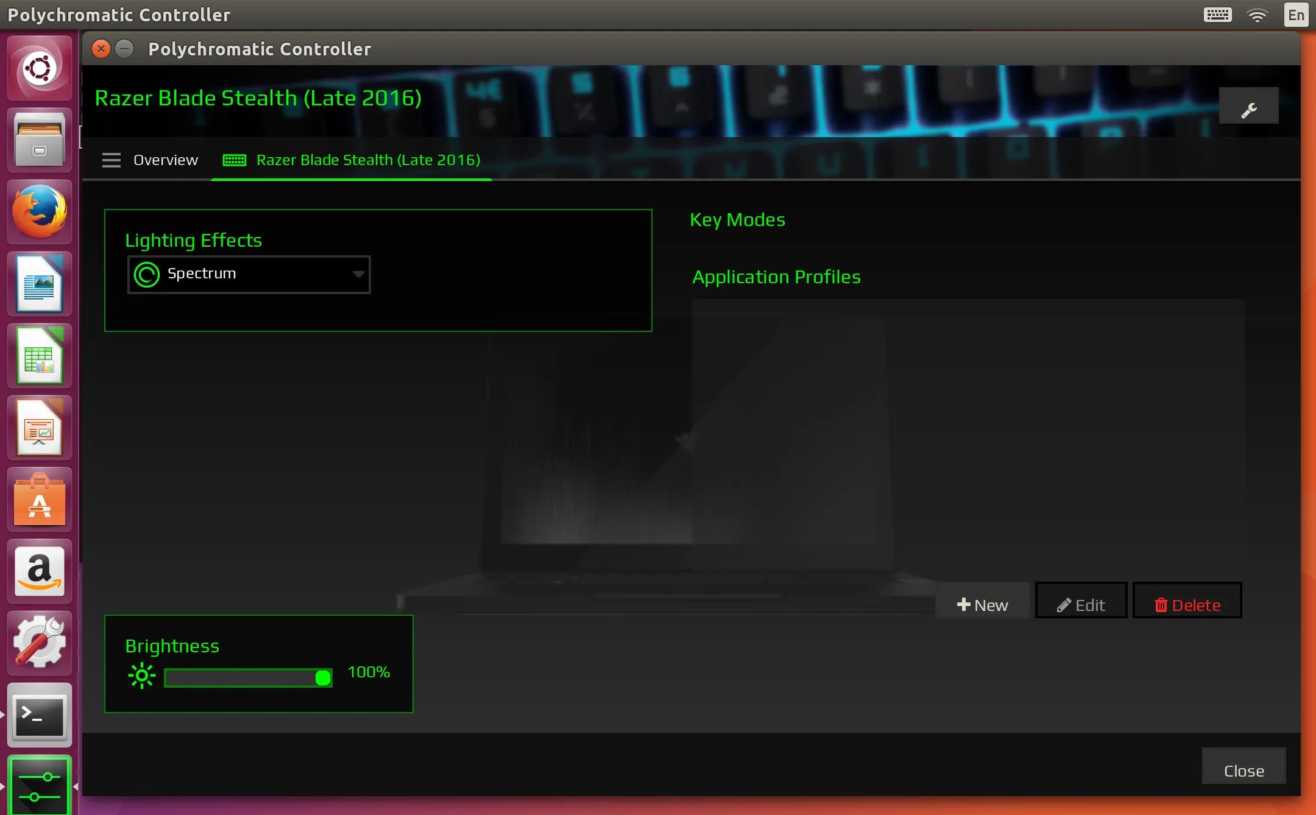Open Ubuntu Software Center in the dock
Screen dimensions: 1316x815
coord(40,499)
